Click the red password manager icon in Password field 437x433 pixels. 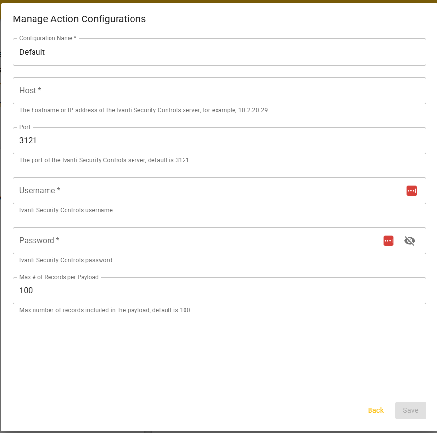click(388, 241)
